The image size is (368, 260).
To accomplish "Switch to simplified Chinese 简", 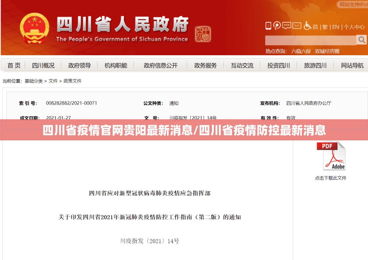I will (316, 27).
